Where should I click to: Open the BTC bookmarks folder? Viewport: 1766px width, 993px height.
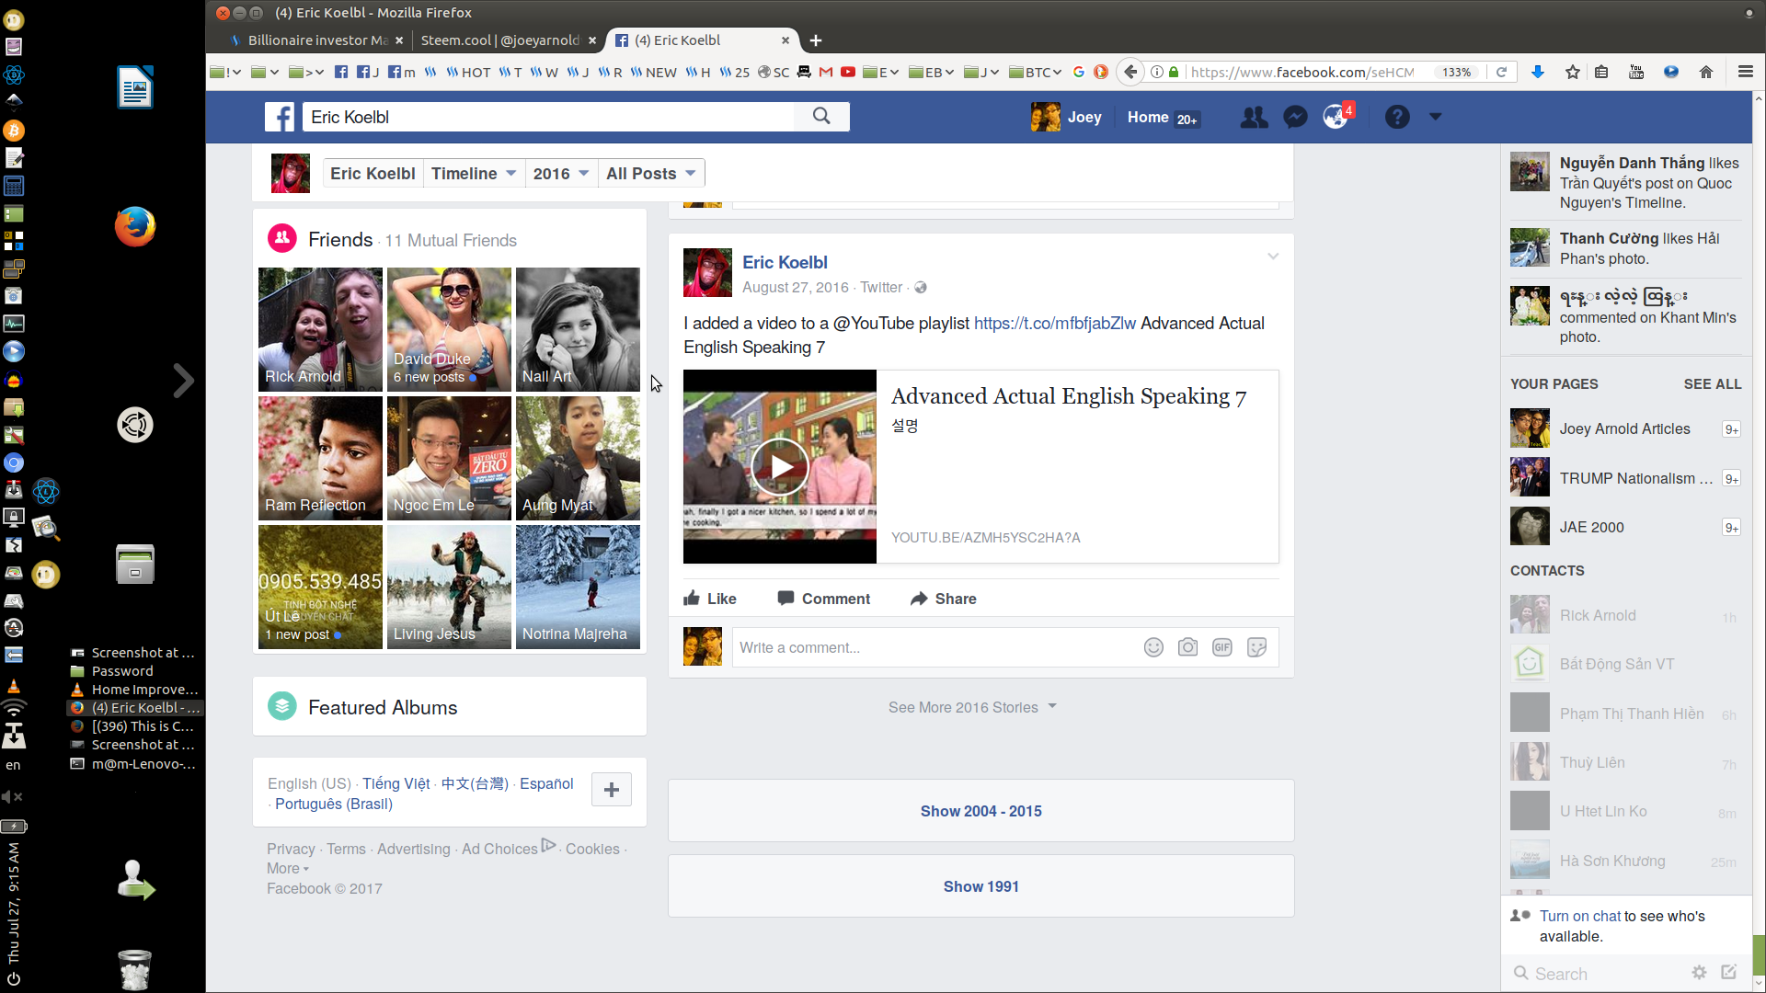[x=1035, y=72]
